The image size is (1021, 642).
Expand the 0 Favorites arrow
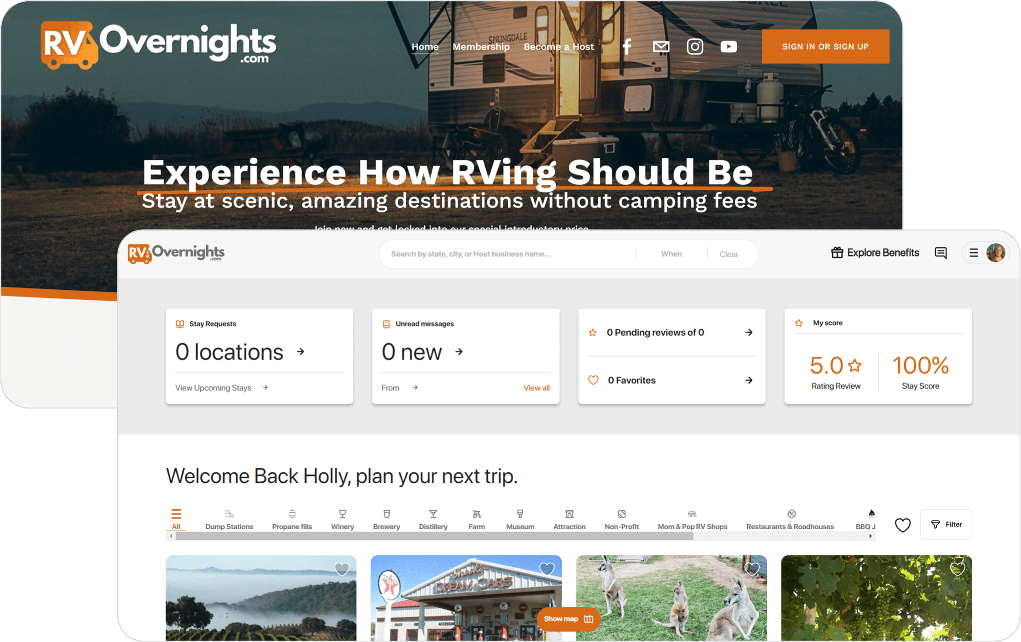click(749, 380)
